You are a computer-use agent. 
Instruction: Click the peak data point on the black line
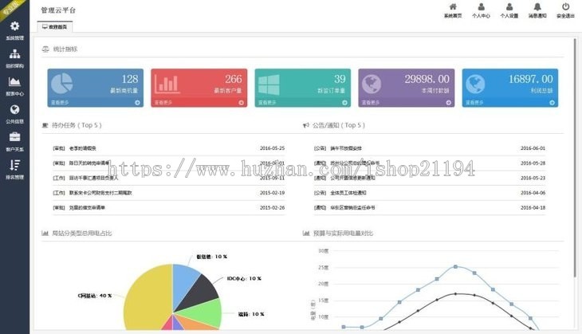pyautogui.click(x=455, y=294)
